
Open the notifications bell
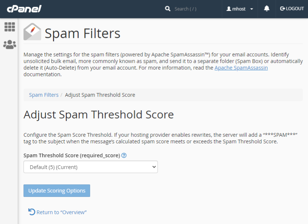coord(267,9)
